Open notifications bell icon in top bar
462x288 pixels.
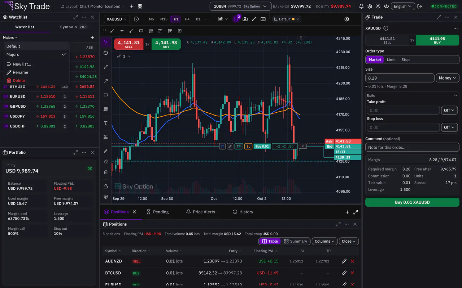[x=361, y=6]
